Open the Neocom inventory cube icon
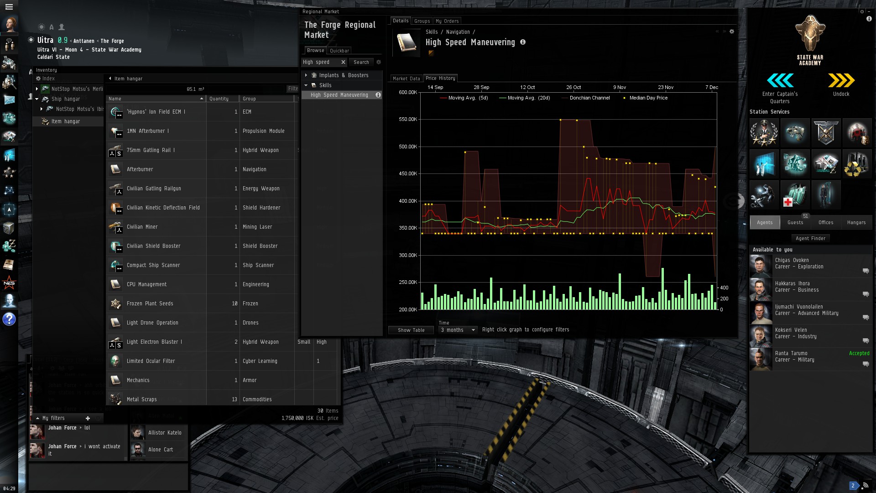The image size is (876, 493). (x=9, y=228)
